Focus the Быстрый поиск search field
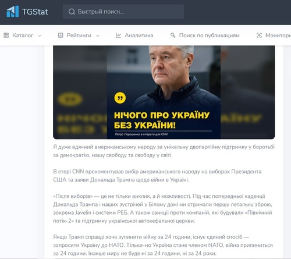Image resolution: width=291 pixels, height=259 pixels. [x=123, y=12]
